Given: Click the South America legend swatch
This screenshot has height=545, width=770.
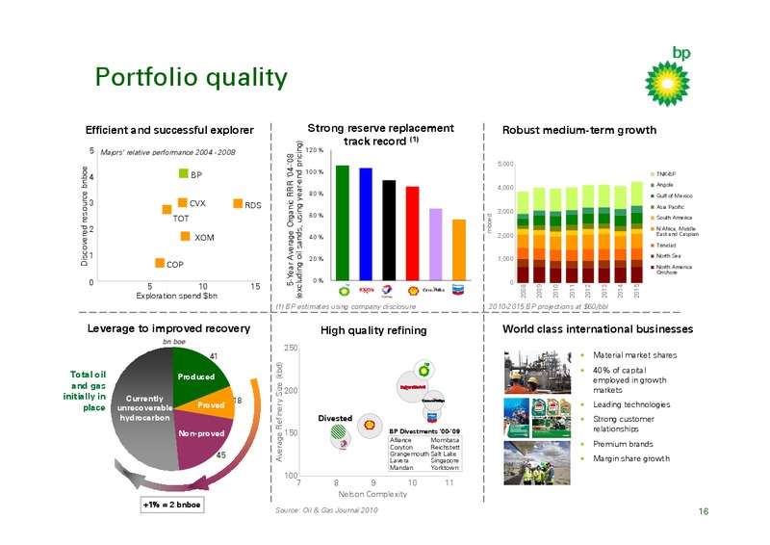Looking at the screenshot, I should point(653,218).
